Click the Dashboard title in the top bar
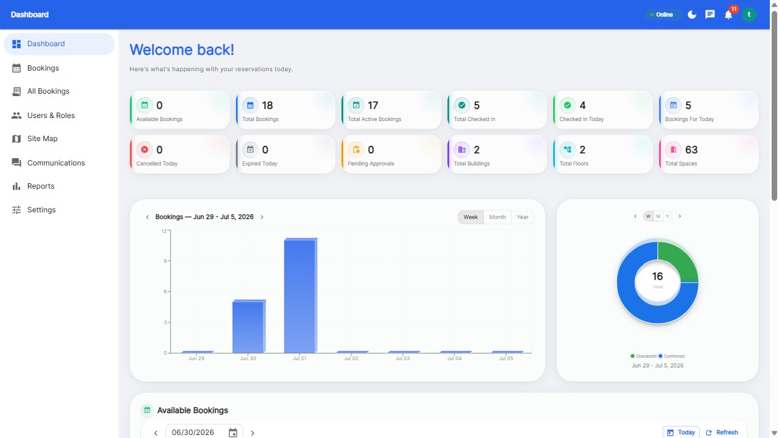Screen dimensions: 779x438 pos(30,15)
